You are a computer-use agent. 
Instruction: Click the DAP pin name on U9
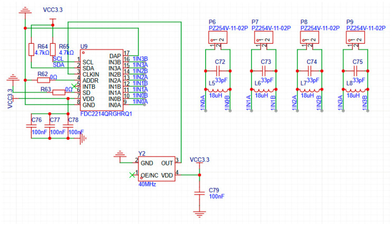pos(115,56)
